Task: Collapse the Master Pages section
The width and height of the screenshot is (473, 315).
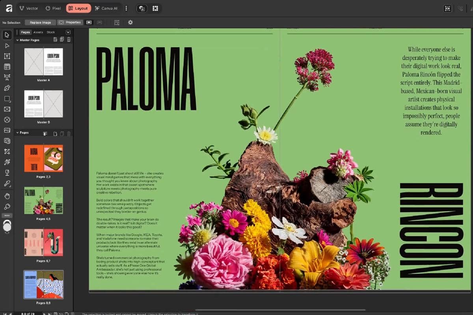Action: (17, 40)
